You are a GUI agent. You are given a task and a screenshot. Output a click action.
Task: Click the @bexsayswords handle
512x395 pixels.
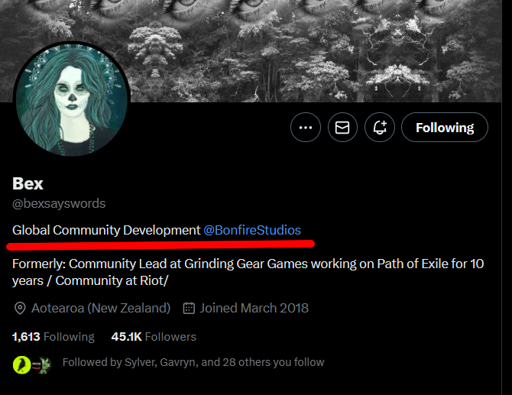point(59,204)
